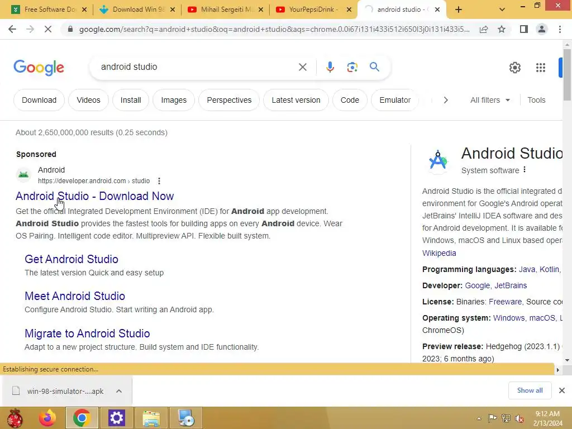
Task: Click the Android Studio logo in the knowledge panel
Action: [x=438, y=160]
